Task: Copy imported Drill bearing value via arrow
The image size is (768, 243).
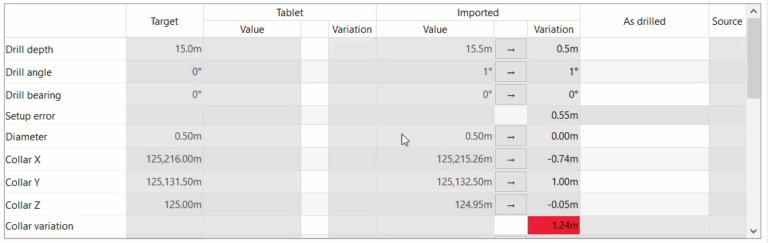Action: (511, 95)
